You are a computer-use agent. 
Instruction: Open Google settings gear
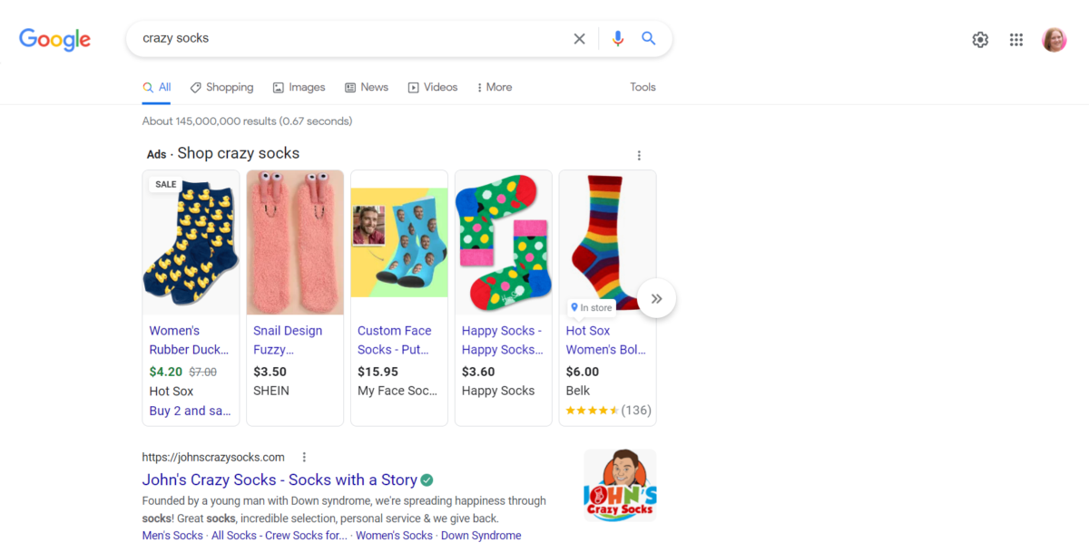tap(980, 40)
